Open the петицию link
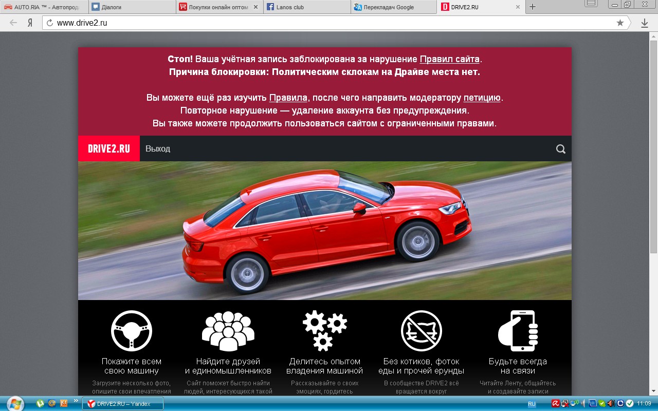This screenshot has width=658, height=411. coord(482,98)
